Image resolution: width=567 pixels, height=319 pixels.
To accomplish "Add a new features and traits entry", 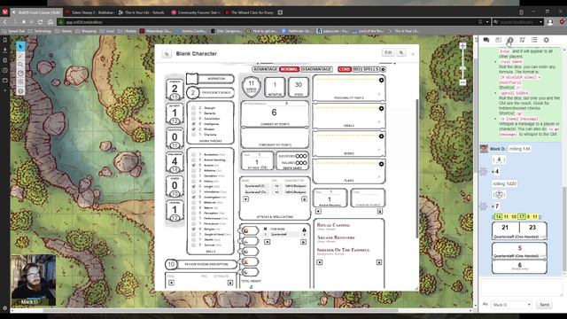I will [319, 262].
